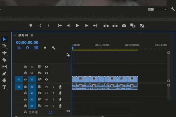
Task: Toggle sync lock on V3 track
Action: click(40, 67)
